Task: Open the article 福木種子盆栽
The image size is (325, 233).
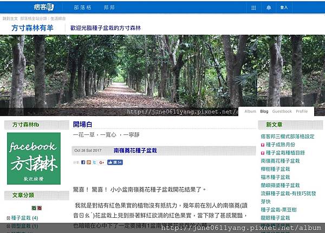Action: tap(275, 177)
